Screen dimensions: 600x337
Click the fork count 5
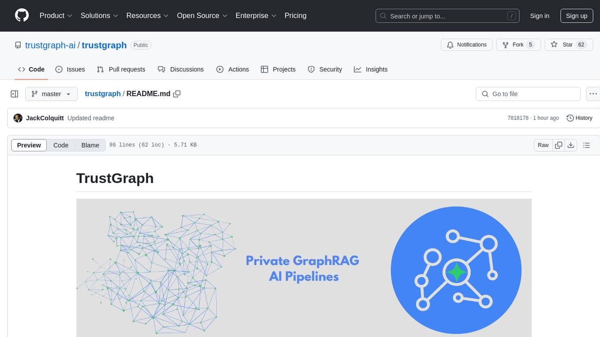(530, 45)
